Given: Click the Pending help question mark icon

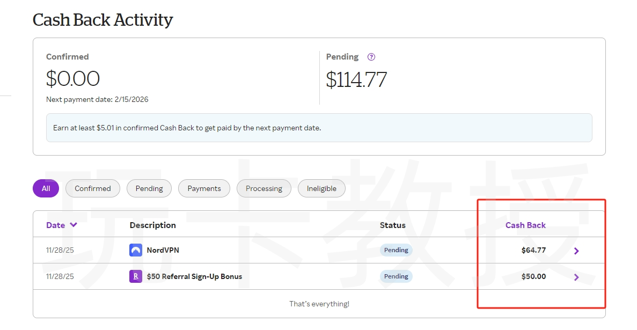Looking at the screenshot, I should point(371,57).
